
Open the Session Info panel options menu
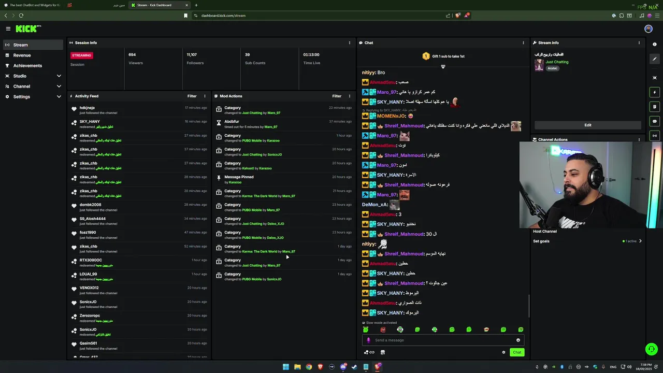350,43
